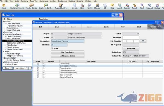Open the Vendor Centre
Viewport: 164px width, 106px height.
coord(31,6)
